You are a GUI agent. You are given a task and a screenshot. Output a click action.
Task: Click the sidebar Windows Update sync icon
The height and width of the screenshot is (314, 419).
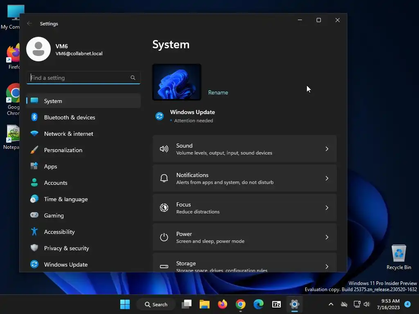(34, 264)
